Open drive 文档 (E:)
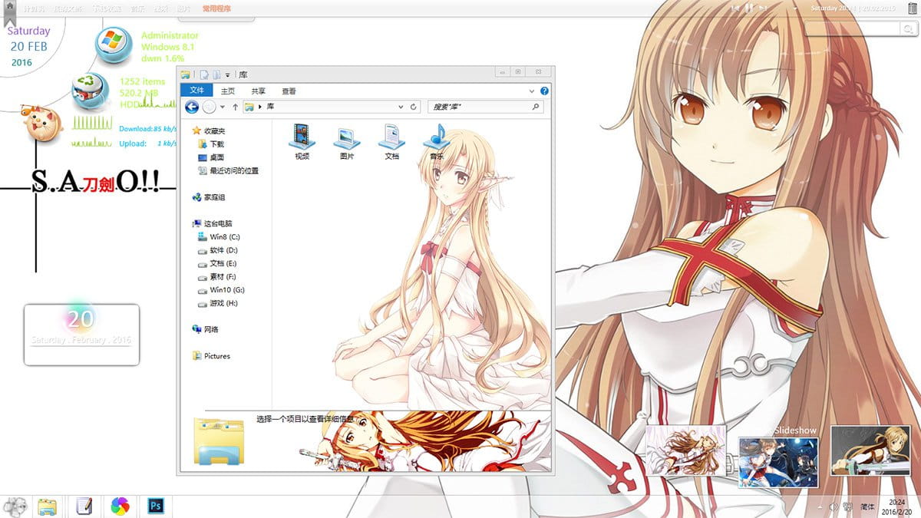 [217, 263]
